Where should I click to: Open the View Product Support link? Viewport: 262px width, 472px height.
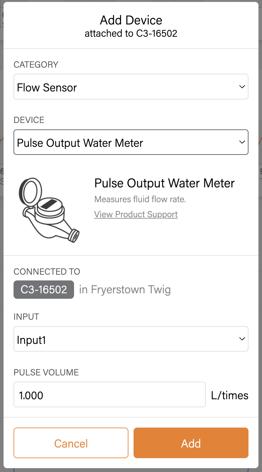click(x=136, y=214)
